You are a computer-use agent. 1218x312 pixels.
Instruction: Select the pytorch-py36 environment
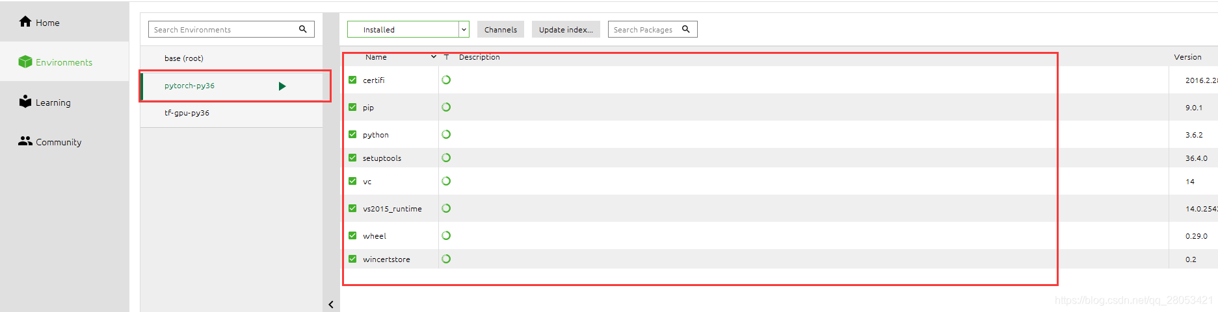click(x=232, y=86)
